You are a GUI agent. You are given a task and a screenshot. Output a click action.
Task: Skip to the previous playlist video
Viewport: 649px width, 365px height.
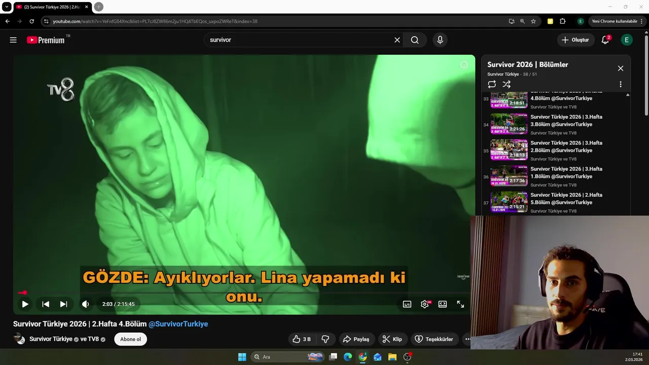[x=46, y=304]
